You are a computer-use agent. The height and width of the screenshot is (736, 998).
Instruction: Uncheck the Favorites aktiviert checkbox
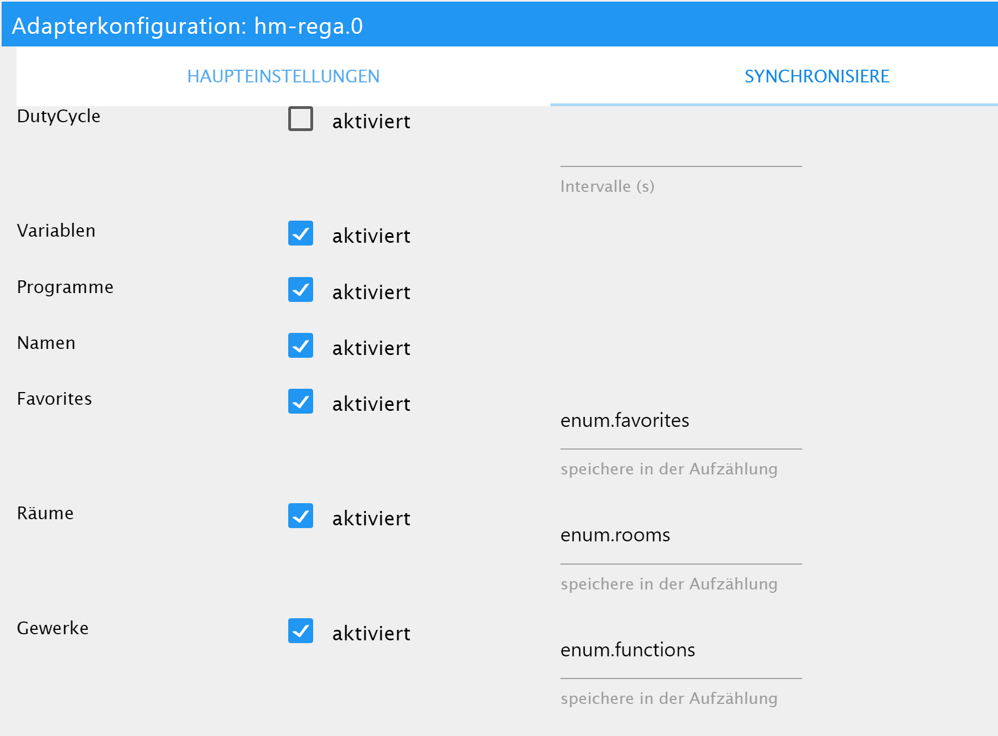click(x=300, y=401)
